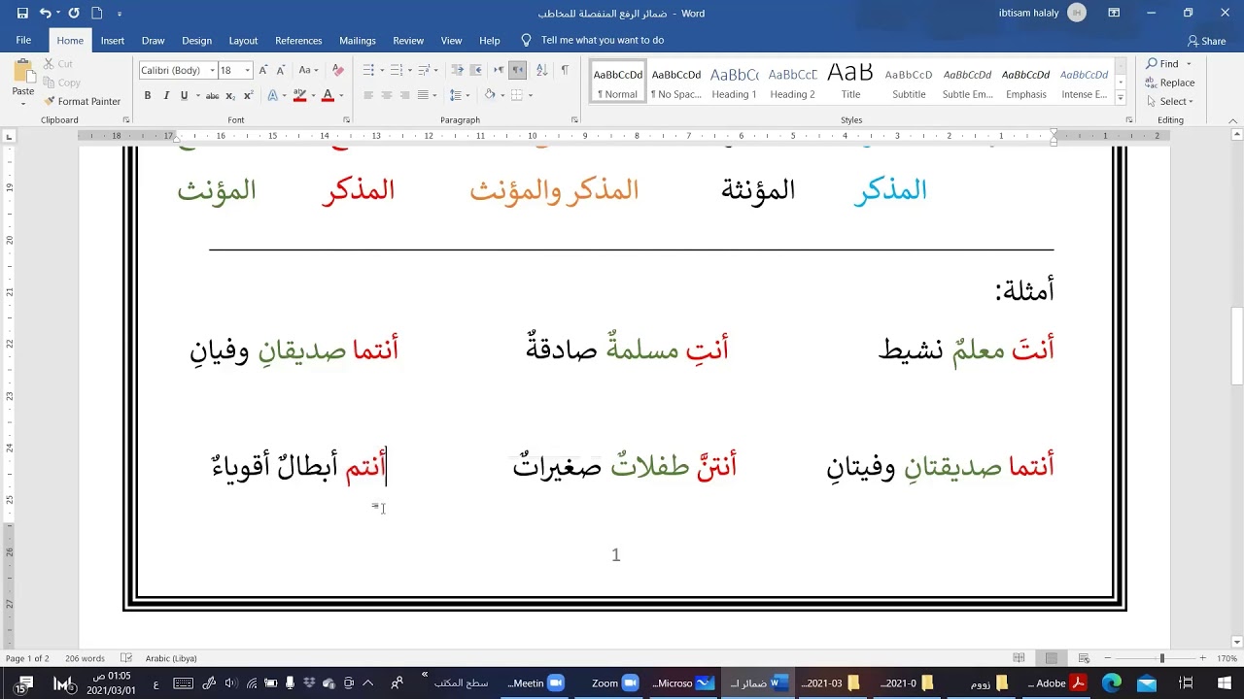Toggle Italic formatting
Viewport: 1244px width, 699px height.
166,95
